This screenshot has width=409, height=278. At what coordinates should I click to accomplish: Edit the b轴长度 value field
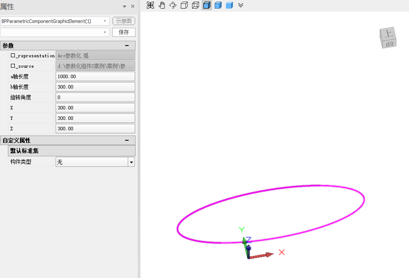(95, 87)
